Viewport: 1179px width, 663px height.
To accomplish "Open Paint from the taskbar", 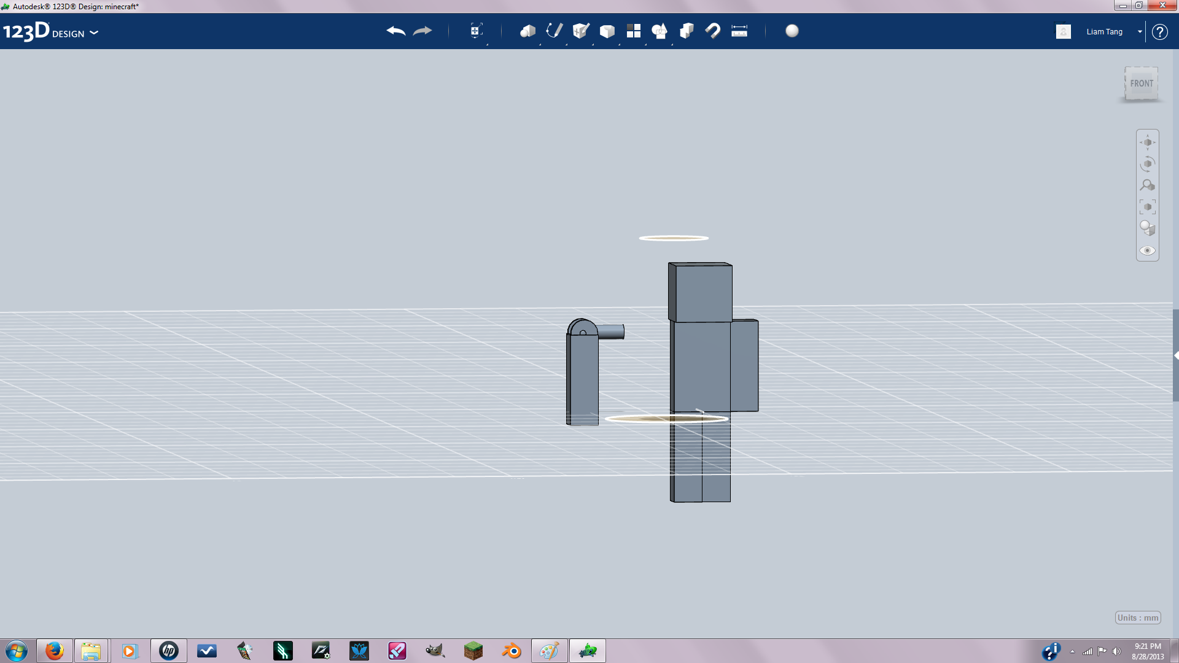I will tap(550, 651).
